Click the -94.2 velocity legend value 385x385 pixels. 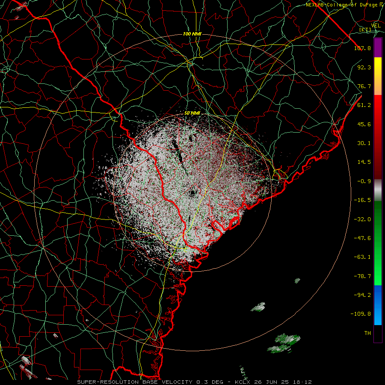[x=362, y=295]
